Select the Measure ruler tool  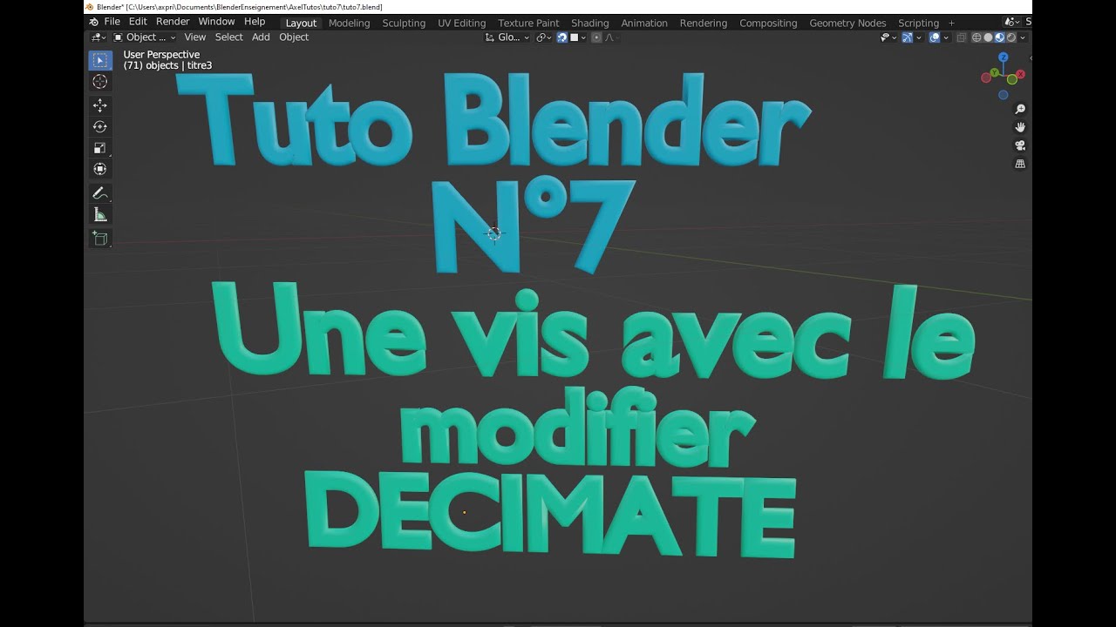[x=100, y=215]
